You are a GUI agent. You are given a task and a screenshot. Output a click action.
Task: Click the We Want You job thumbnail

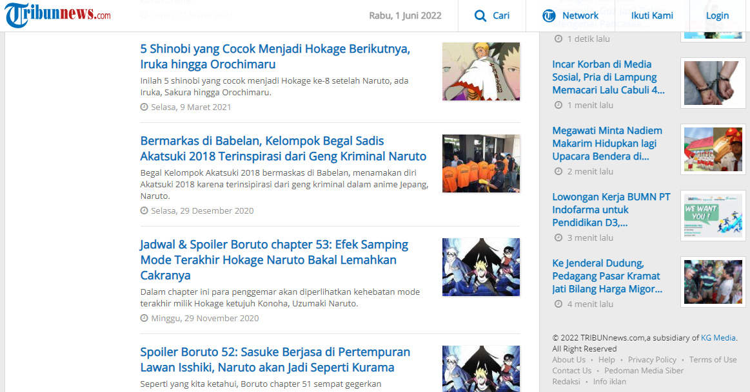click(x=713, y=216)
